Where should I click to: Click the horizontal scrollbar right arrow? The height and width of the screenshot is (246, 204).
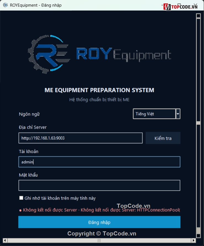point(194,240)
